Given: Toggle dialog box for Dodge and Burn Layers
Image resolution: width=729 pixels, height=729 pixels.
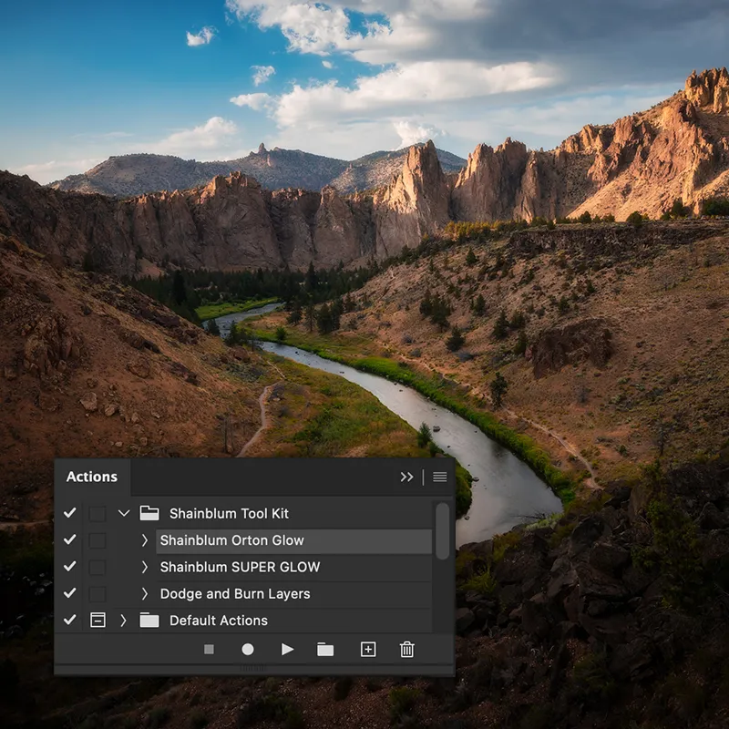Looking at the screenshot, I should [x=98, y=594].
